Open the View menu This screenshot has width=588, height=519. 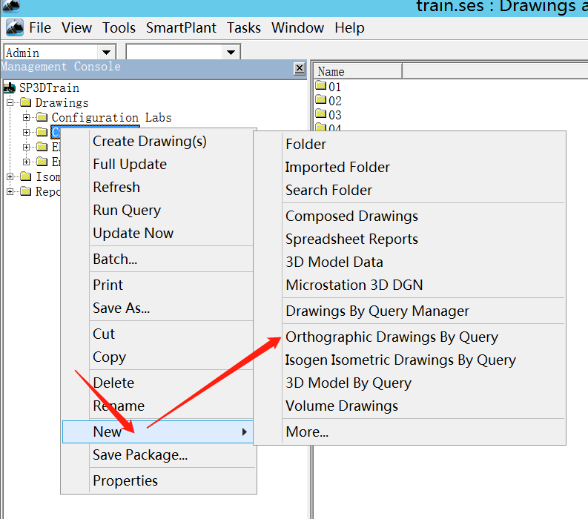(x=76, y=27)
